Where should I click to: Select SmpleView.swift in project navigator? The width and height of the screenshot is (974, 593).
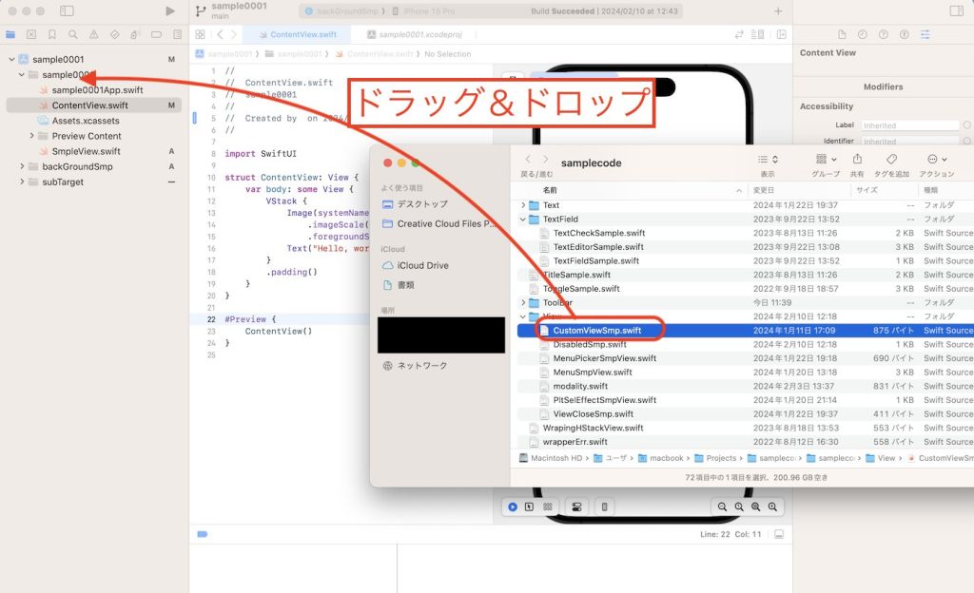(x=86, y=151)
